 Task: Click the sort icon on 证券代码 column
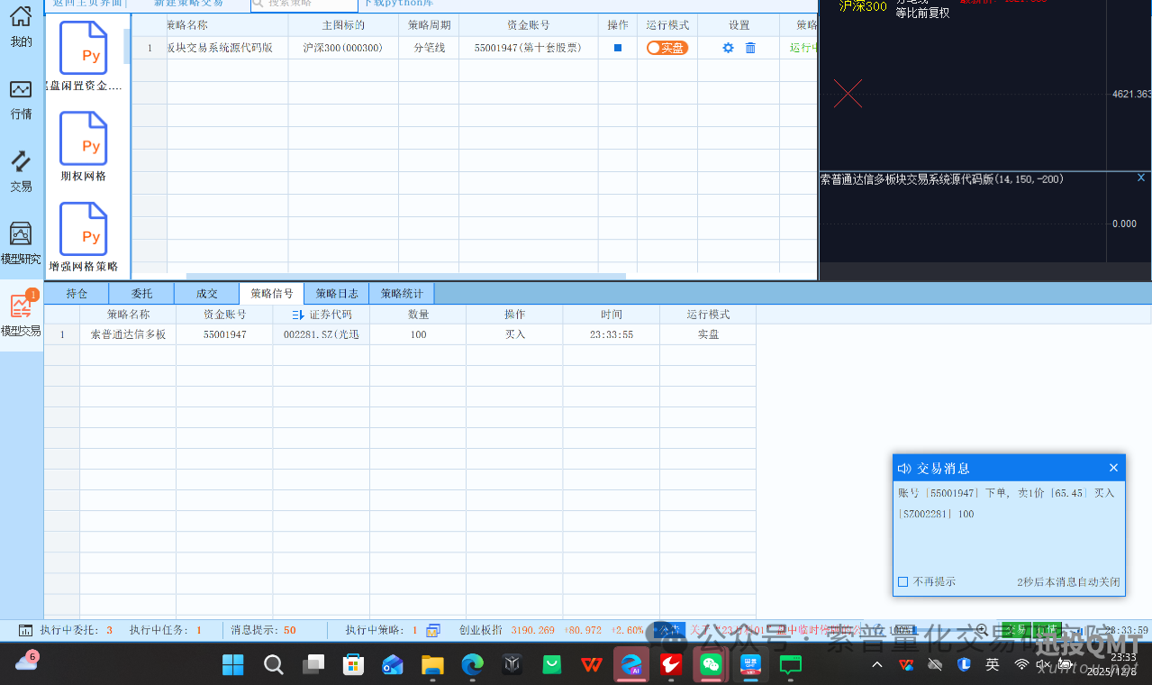(298, 314)
